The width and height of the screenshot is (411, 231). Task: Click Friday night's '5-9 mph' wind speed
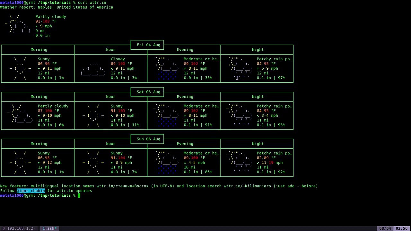click(x=270, y=68)
